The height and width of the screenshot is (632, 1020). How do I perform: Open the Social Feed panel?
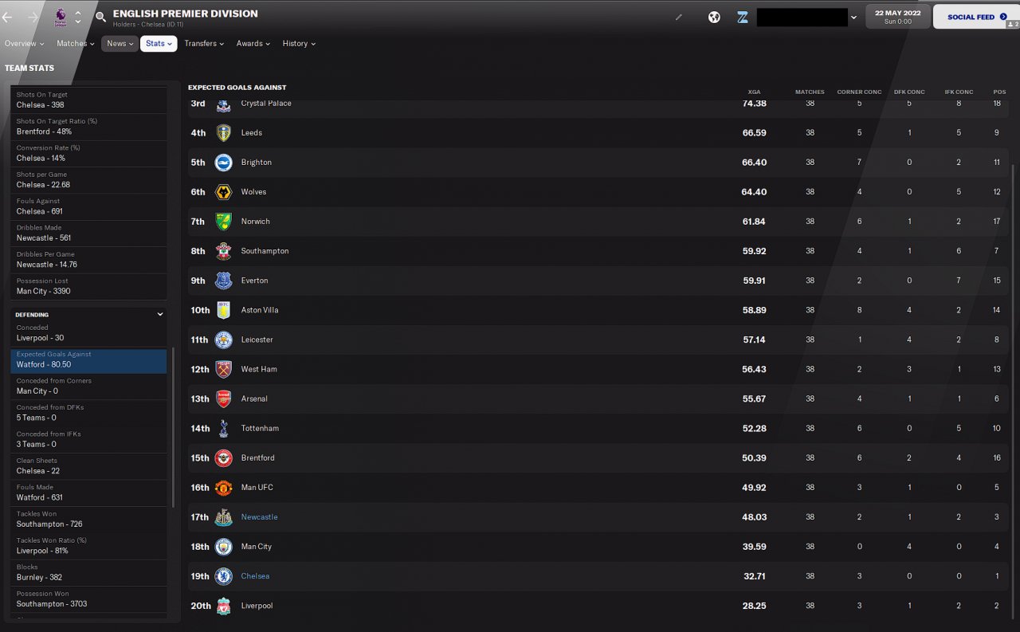pyautogui.click(x=976, y=17)
